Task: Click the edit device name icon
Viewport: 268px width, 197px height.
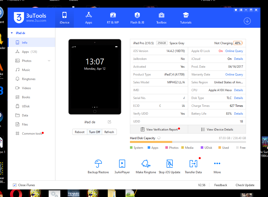Action: click(109, 122)
